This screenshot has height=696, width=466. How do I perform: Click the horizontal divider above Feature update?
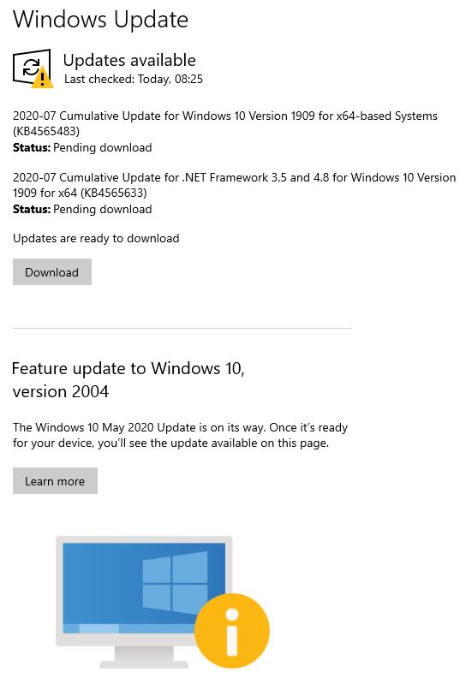tap(182, 328)
